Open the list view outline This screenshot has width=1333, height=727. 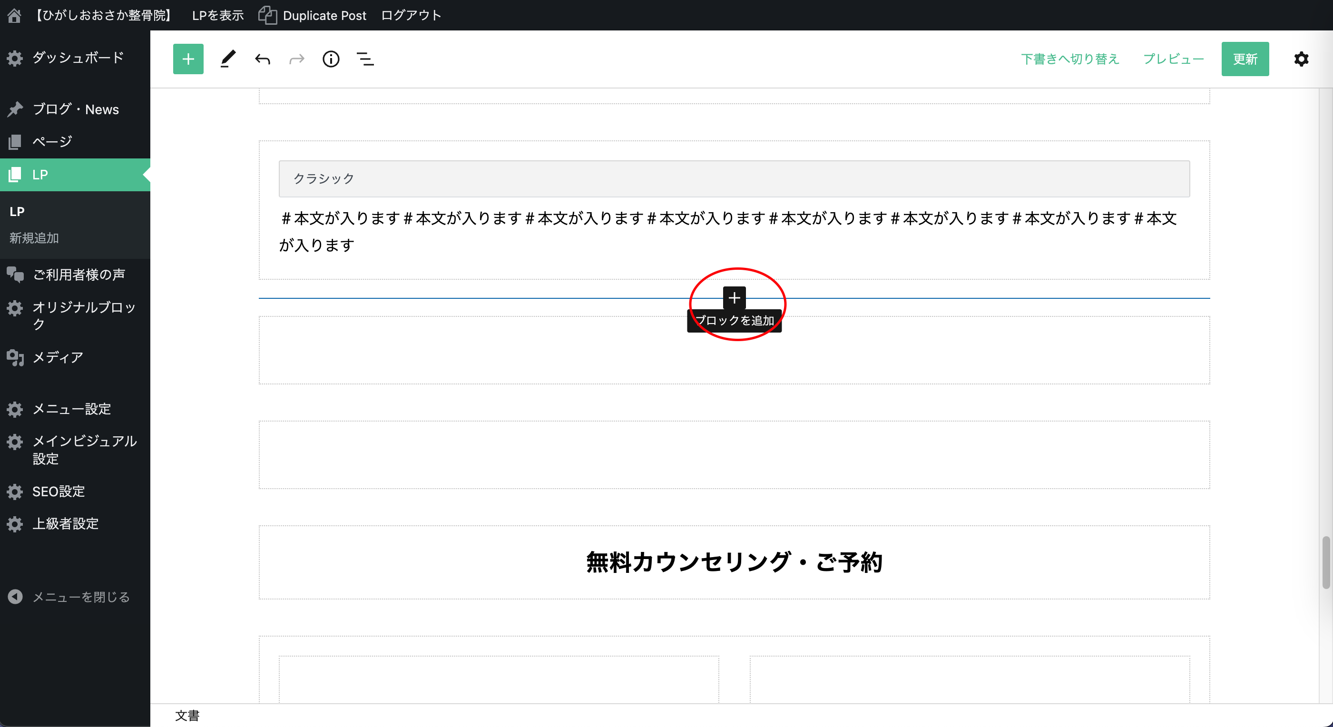tap(365, 59)
